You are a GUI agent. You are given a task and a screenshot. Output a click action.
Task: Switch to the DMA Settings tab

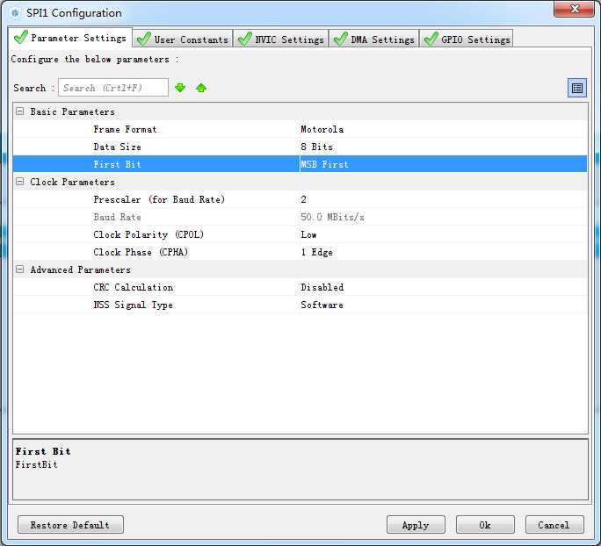point(374,39)
